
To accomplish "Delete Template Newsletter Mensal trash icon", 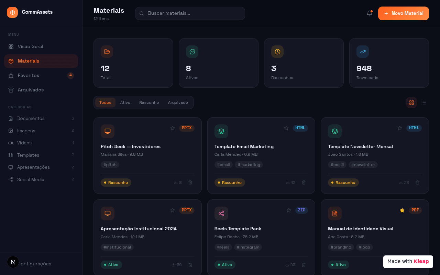I will (417, 183).
